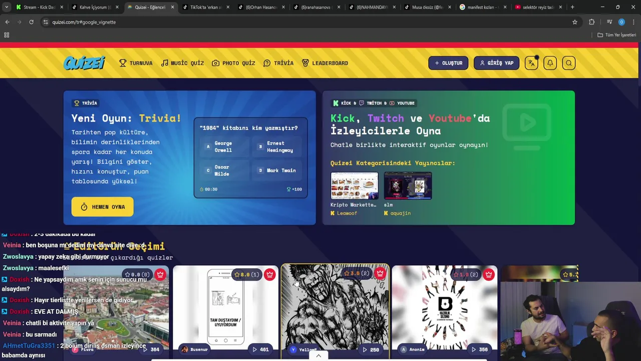Open the notifications bell

550,63
